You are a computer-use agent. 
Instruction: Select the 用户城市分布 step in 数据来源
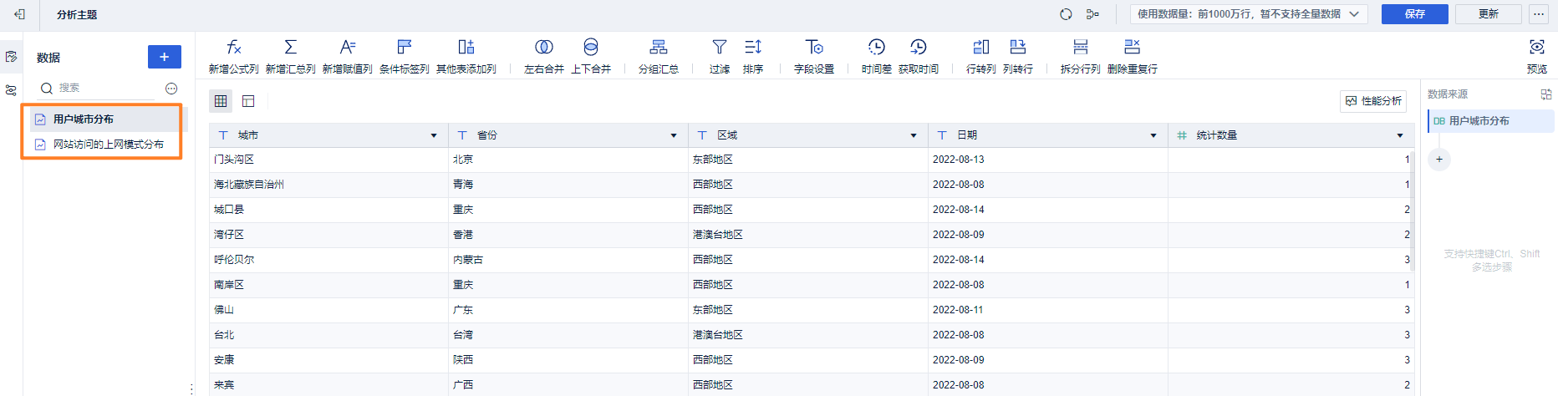(1491, 121)
